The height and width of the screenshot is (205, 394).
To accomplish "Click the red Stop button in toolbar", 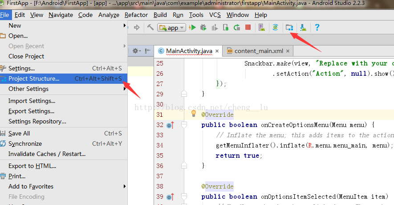I will tap(248, 27).
